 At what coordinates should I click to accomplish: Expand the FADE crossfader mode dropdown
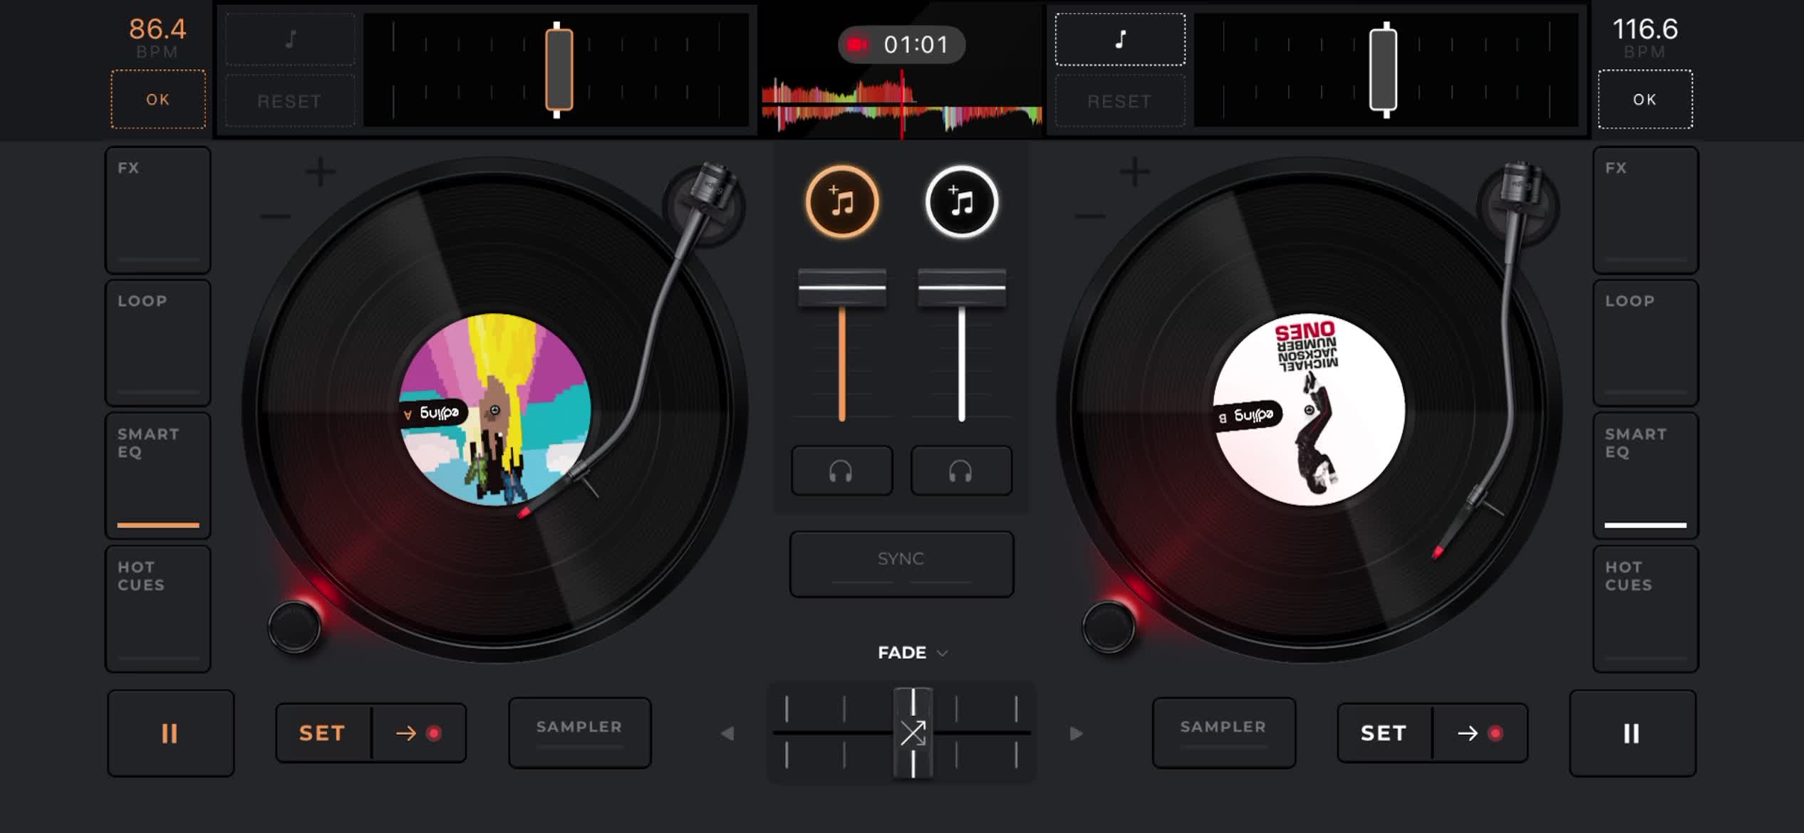[x=913, y=653]
